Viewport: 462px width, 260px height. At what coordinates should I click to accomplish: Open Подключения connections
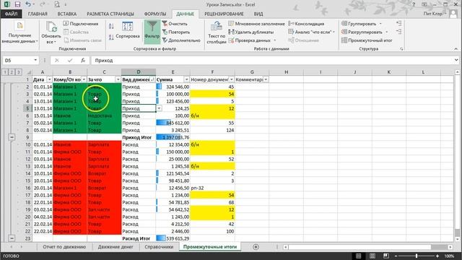81,24
